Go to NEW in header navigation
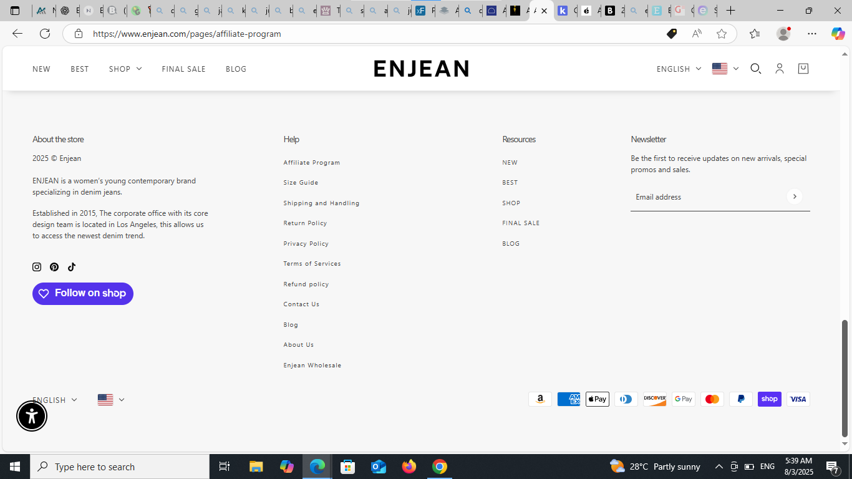 [x=41, y=69]
